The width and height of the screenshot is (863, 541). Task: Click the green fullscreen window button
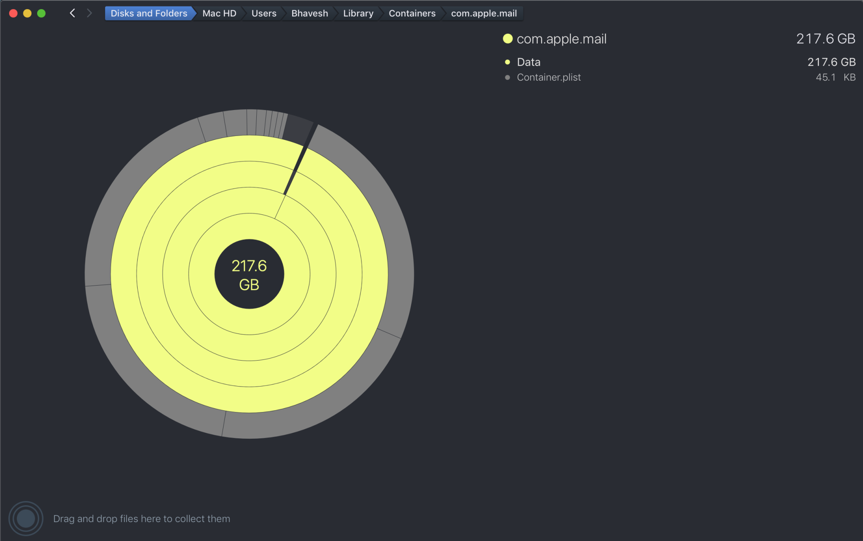[x=41, y=13]
